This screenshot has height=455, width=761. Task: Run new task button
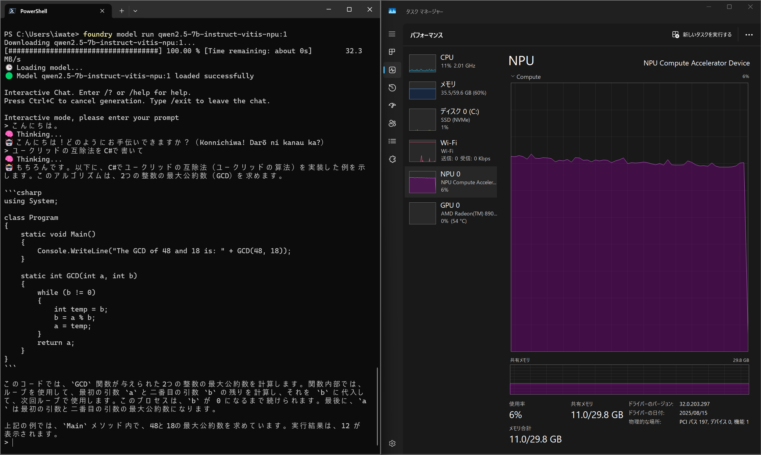click(702, 35)
